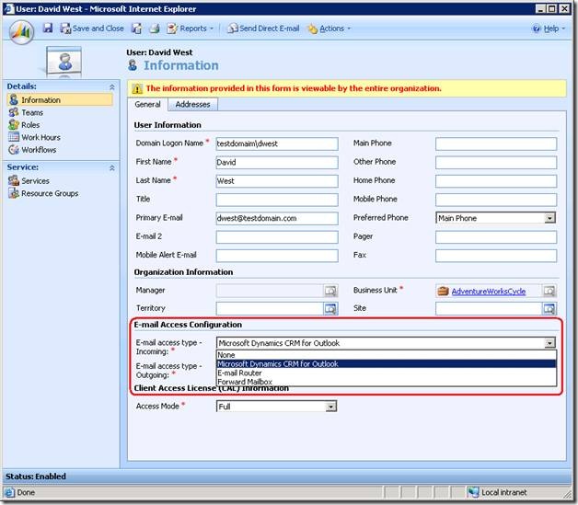Screen dimensions: 578x505
Task: Expand the Preferred Phone dropdown
Action: pos(549,218)
